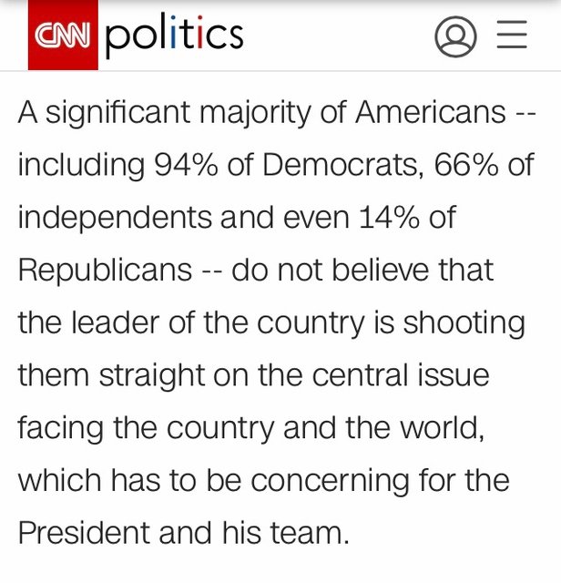The image size is (561, 583).
Task: Click the CNN logo
Action: (x=64, y=36)
